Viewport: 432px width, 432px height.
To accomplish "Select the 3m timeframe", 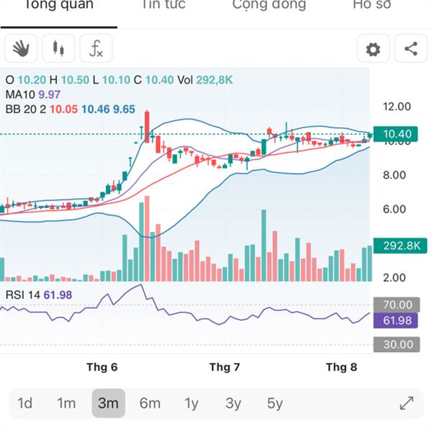I will click(x=108, y=403).
